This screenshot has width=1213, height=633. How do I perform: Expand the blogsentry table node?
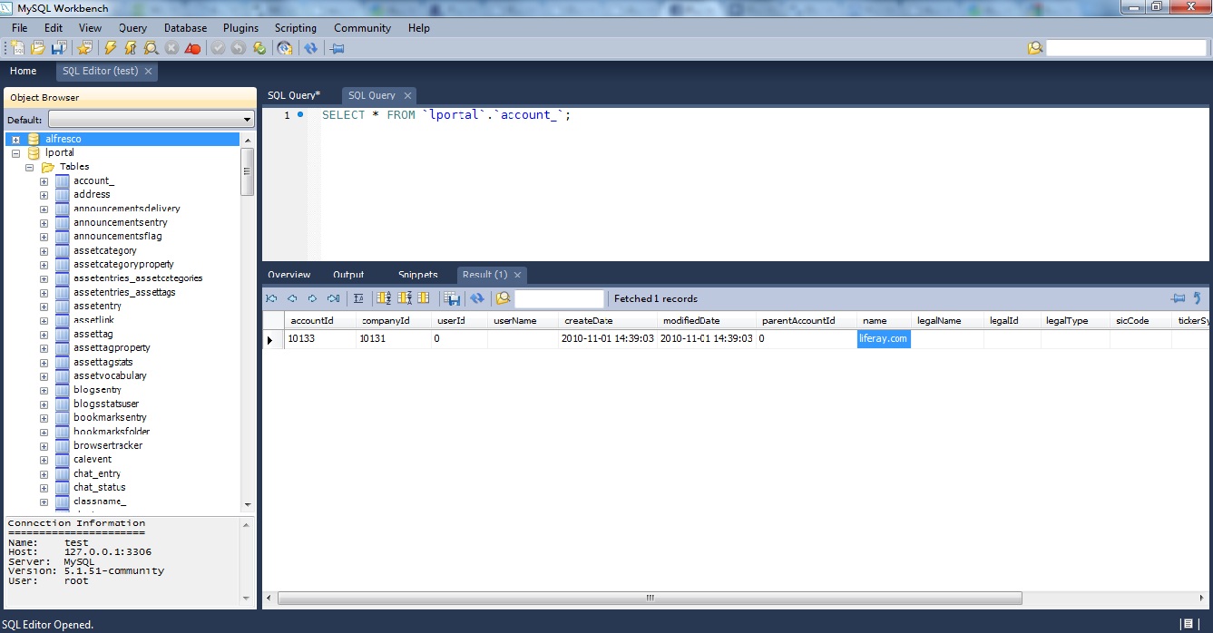[x=44, y=390]
